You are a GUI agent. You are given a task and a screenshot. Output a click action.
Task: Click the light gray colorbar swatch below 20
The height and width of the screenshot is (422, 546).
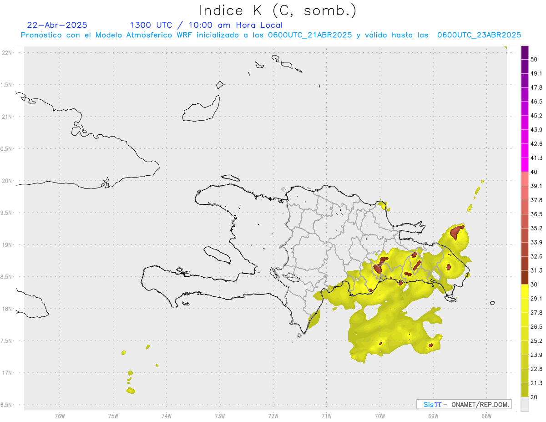(525, 404)
